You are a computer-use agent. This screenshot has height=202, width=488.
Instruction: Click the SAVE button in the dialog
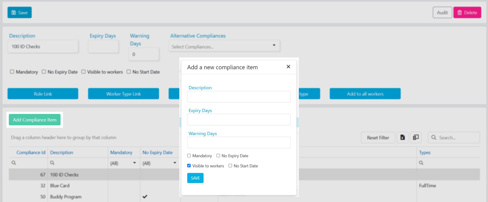coord(195,178)
